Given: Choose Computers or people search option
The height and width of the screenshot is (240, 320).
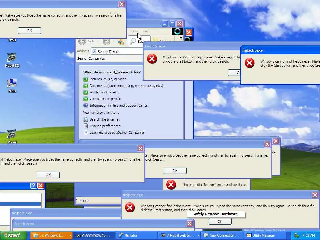Looking at the screenshot, I should tap(105, 99).
